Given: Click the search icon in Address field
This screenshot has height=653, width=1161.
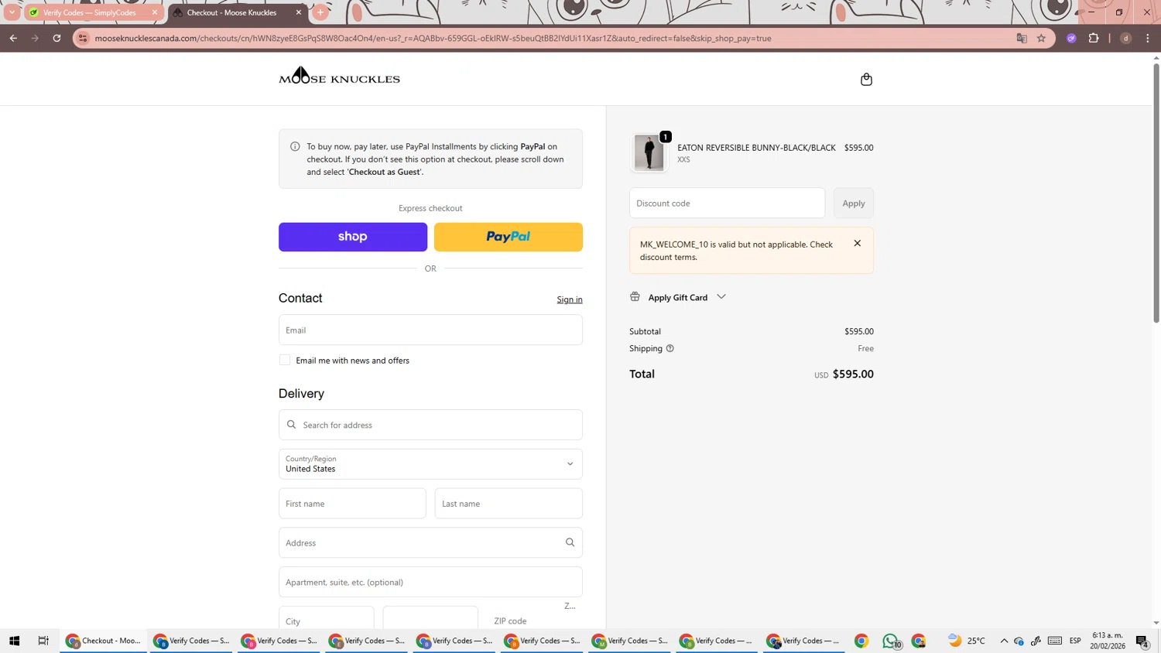Looking at the screenshot, I should point(570,542).
